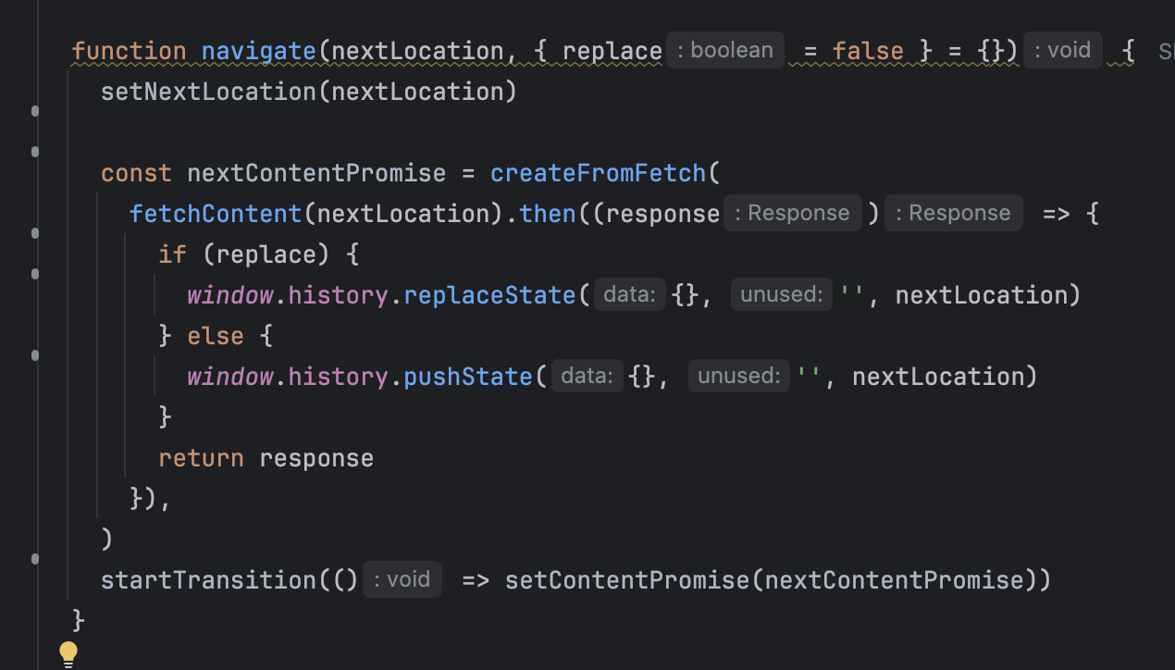Click the createFromFetch function call

tap(598, 173)
